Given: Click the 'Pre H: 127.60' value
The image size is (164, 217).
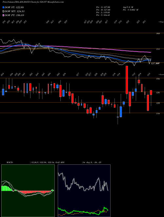Looking at the screenshot, I should pos(103,10).
